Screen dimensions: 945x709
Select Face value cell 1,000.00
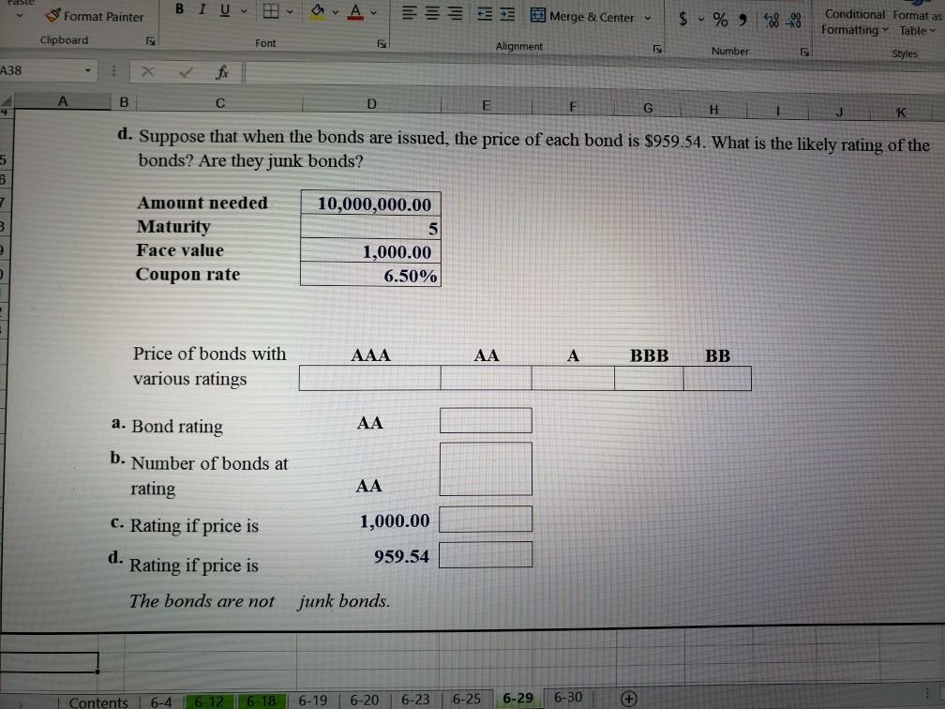pyautogui.click(x=370, y=250)
